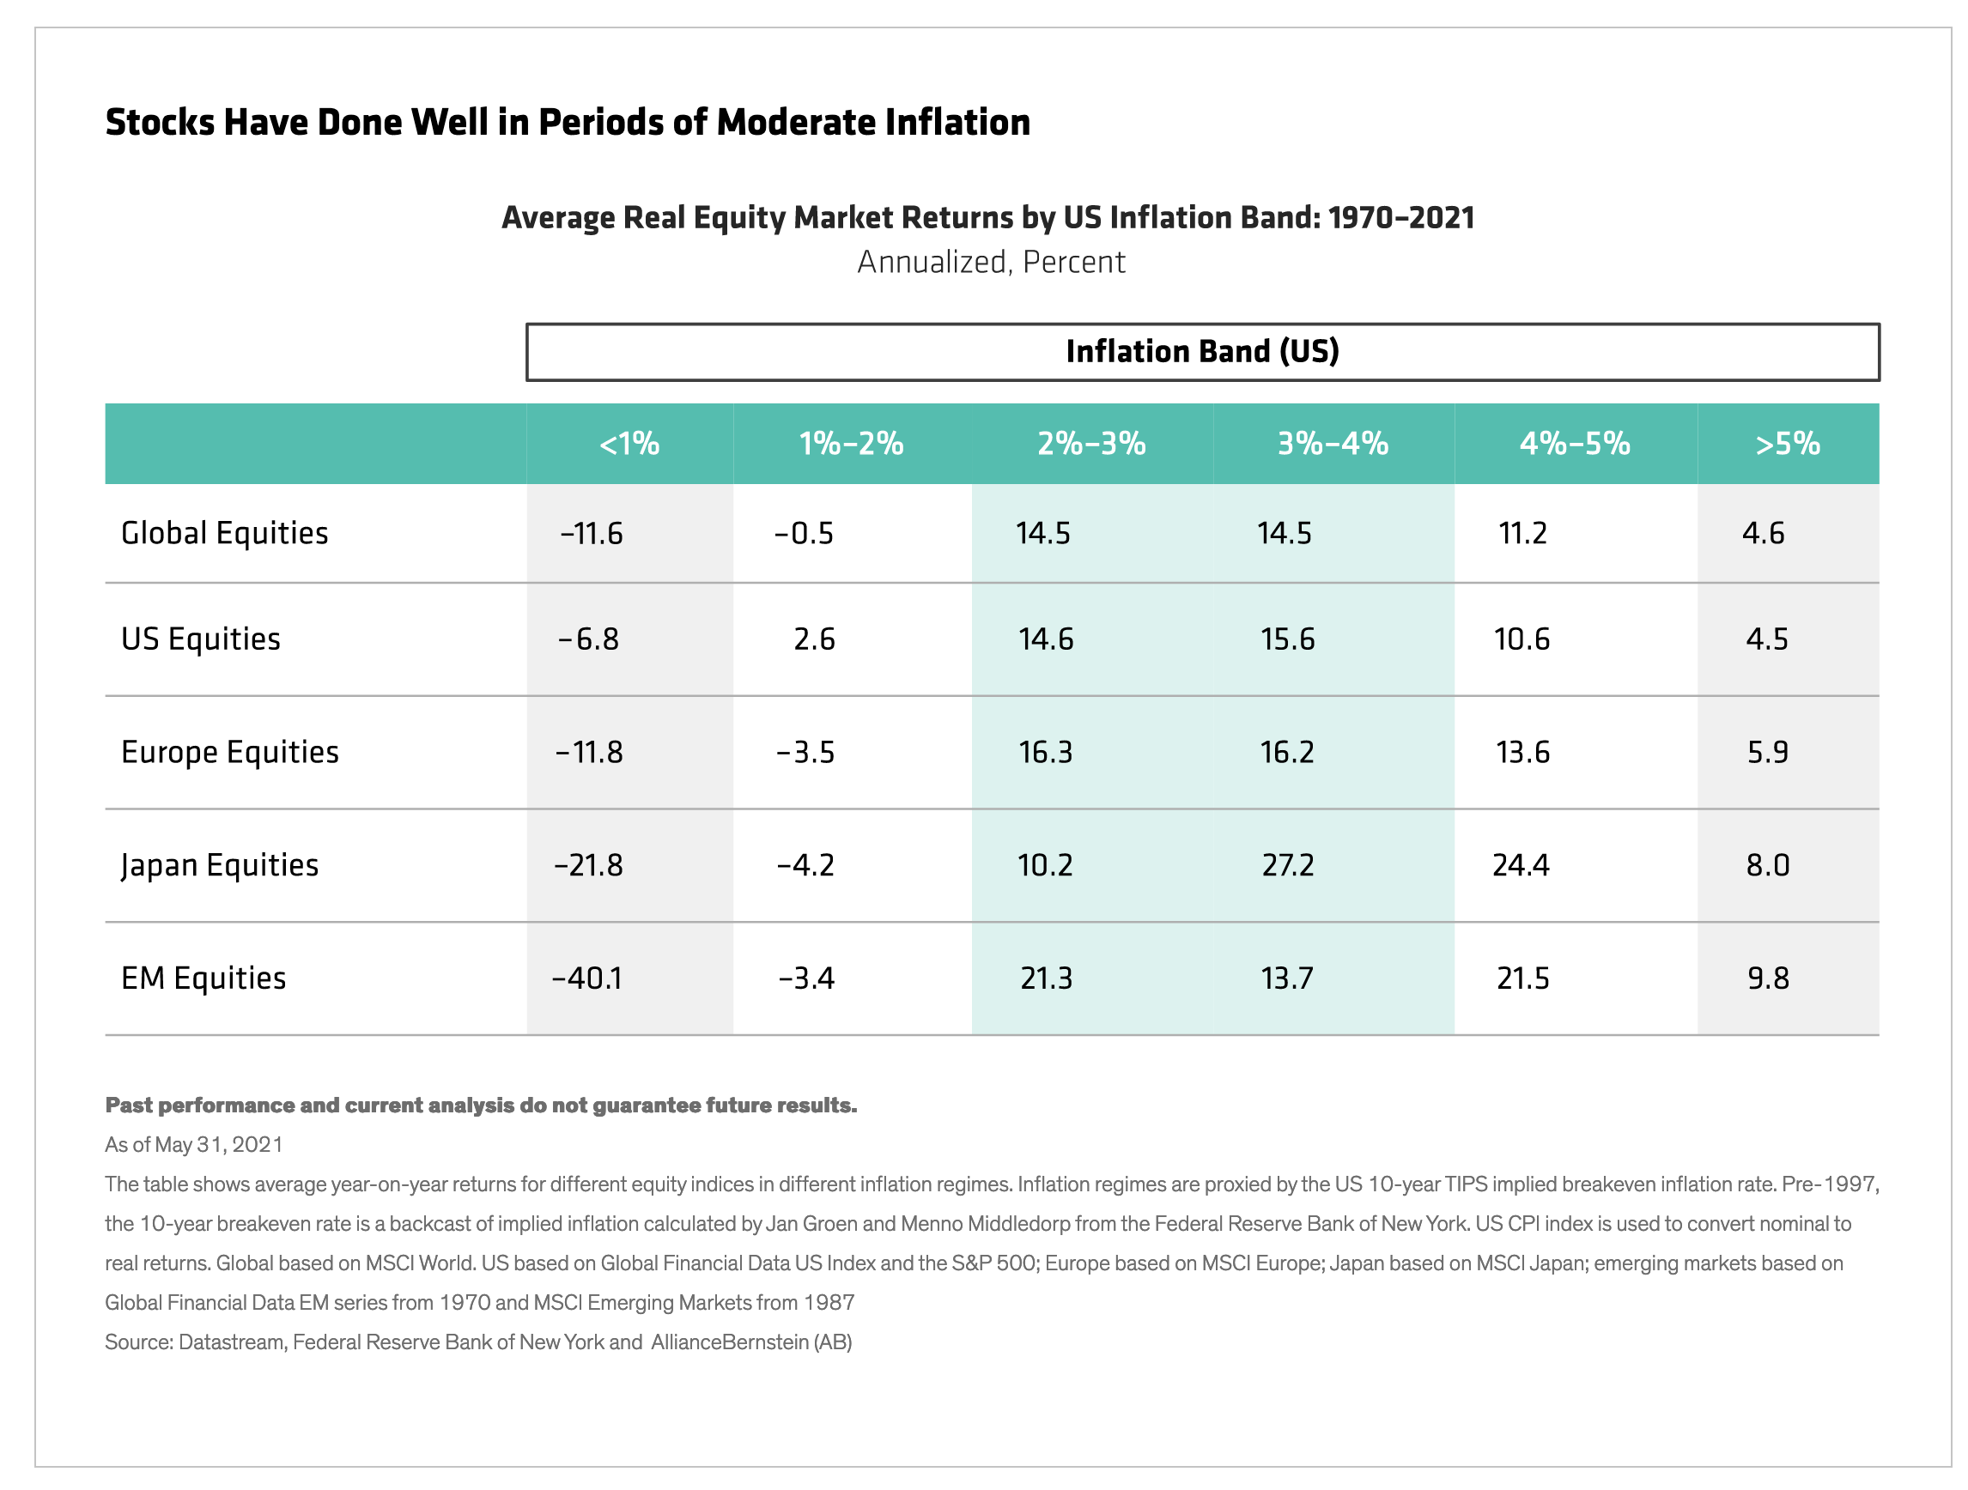Viewport: 1968px width, 1490px height.
Task: Click the chart title about moderate inflation
Action: (568, 122)
